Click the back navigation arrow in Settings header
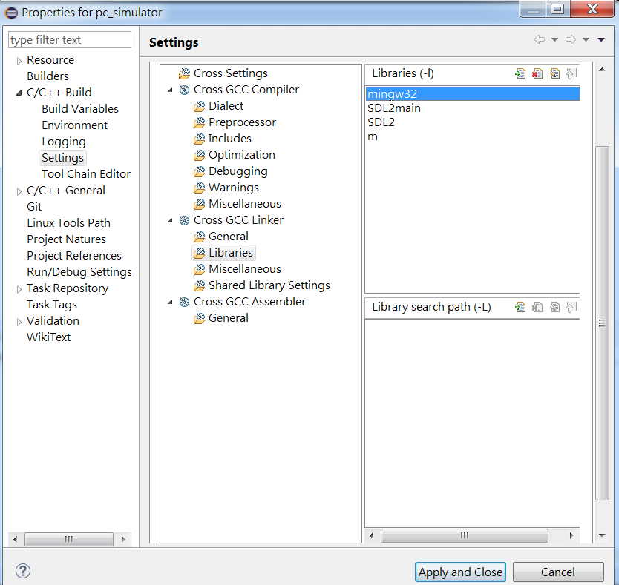Screen dimensions: 619x585 pos(540,39)
